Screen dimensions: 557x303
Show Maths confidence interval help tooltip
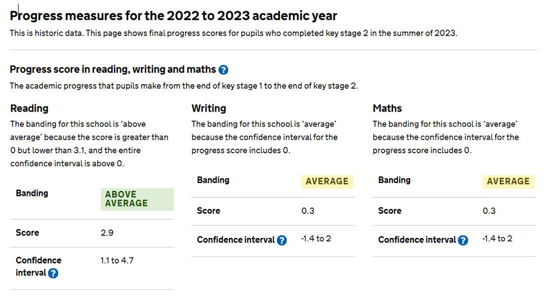(x=463, y=240)
